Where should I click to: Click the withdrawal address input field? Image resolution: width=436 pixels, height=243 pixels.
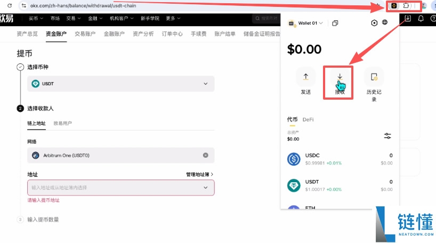[x=120, y=188]
